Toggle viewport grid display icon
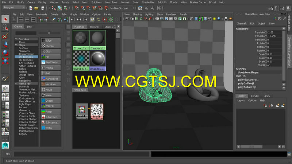 [157, 19]
